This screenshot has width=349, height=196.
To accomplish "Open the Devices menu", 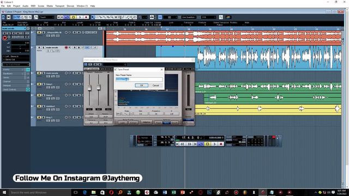I will pos(70,6).
